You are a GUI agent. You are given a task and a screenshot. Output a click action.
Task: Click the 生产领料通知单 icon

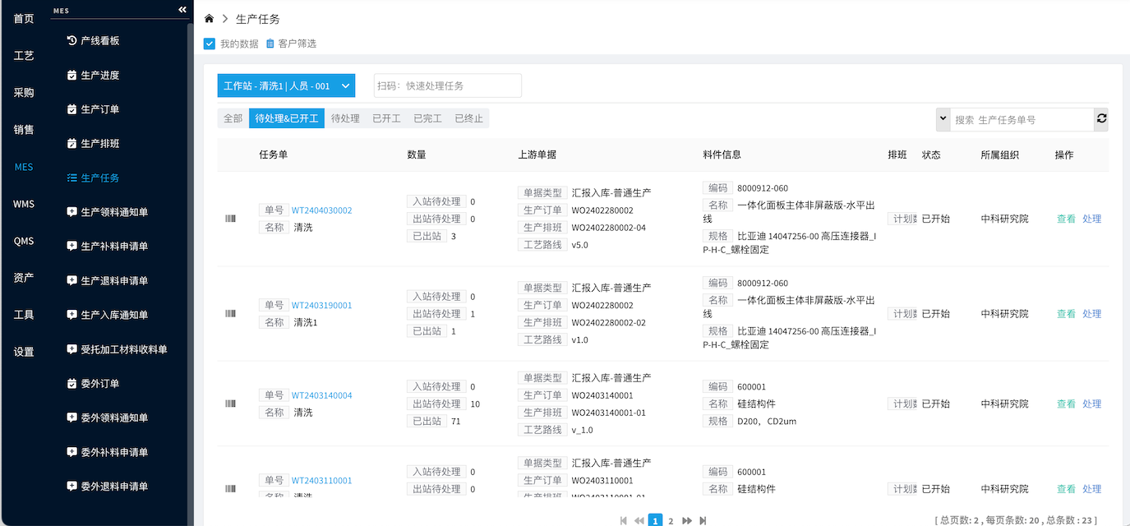pyautogui.click(x=71, y=212)
